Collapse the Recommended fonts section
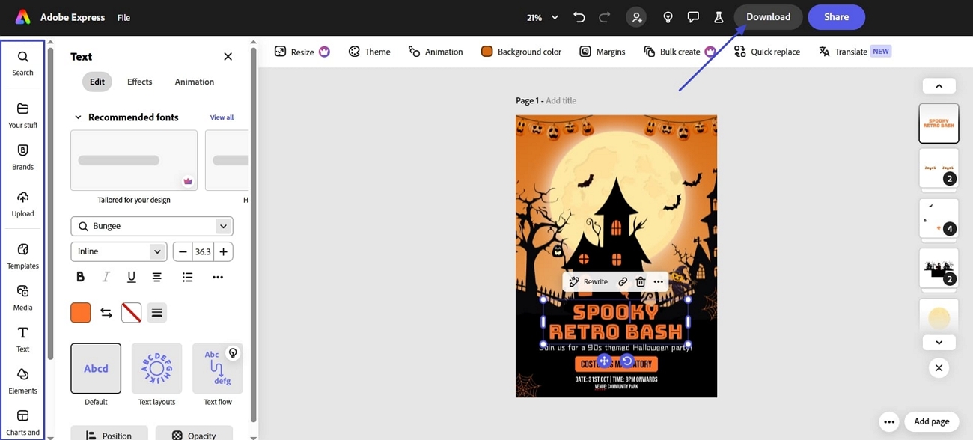This screenshot has height=440, width=973. 78,117
